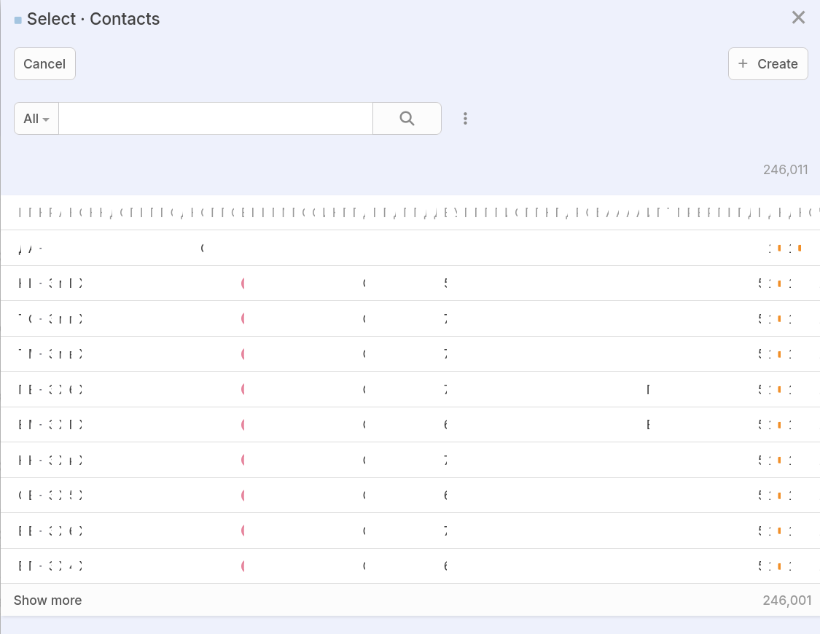Click the orange marker in the bottom contact row
The image size is (820, 634).
779,566
